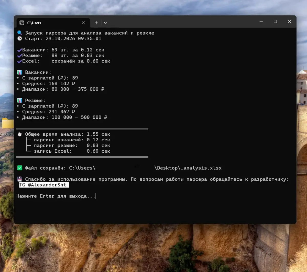Click the text \Desktop\_analysis.xlsx

click(x=188, y=168)
